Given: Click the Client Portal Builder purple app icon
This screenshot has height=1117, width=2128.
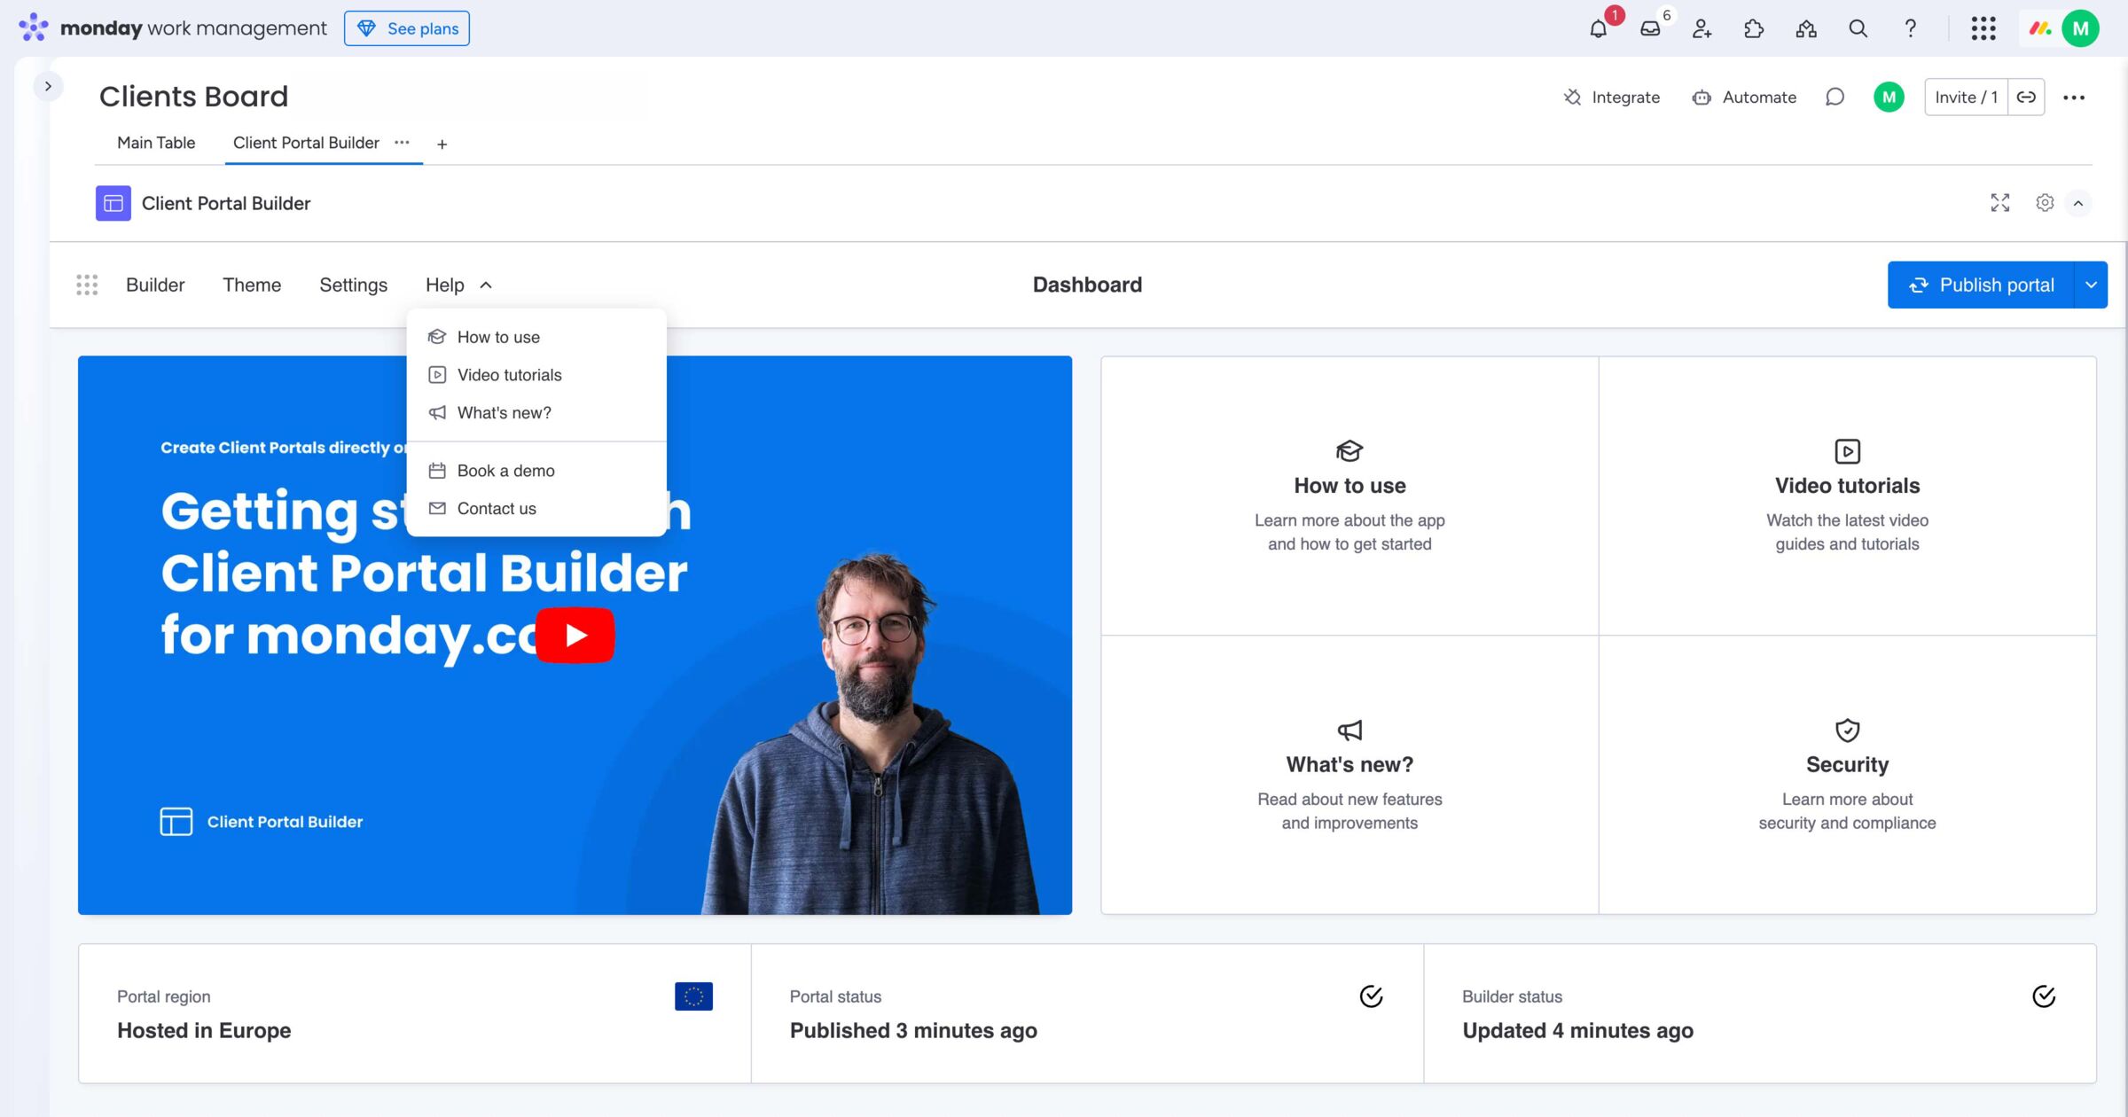Looking at the screenshot, I should click(x=113, y=203).
